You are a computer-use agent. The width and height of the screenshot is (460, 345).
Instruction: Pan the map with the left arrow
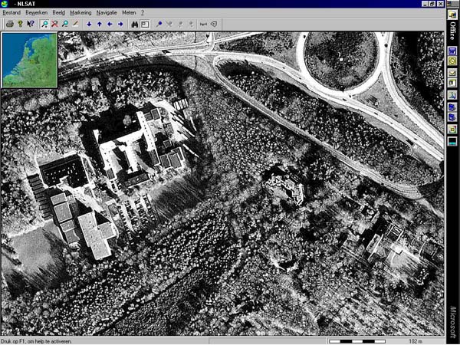tap(110, 24)
